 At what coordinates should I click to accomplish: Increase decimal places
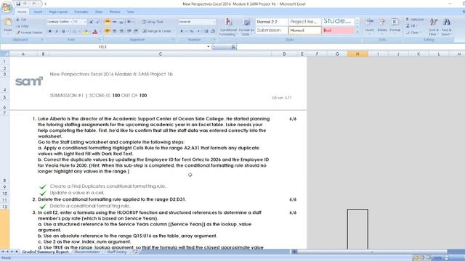pyautogui.click(x=206, y=31)
